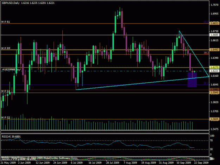This screenshot has width=220, height=165.
Task: Click the 1.5605 S2 price tag
Action: pyautogui.click(x=214, y=119)
